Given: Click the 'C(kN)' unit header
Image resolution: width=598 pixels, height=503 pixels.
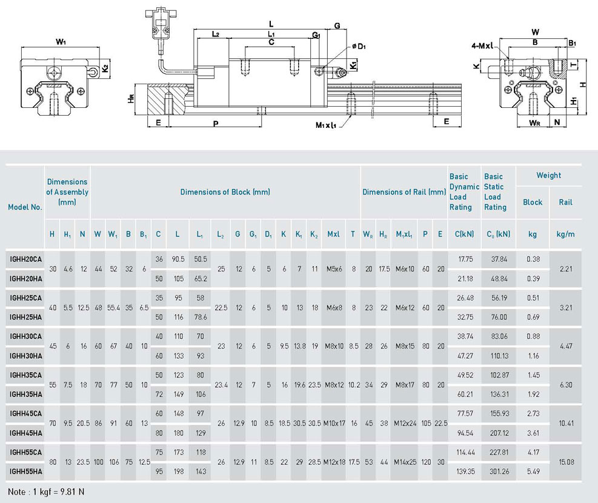Looking at the screenshot, I should 464,234.
